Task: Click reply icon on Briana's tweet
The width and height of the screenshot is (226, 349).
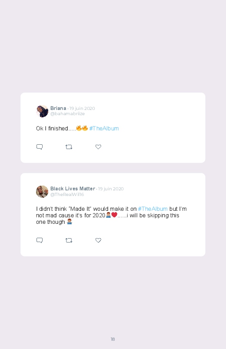Action: tap(40, 146)
